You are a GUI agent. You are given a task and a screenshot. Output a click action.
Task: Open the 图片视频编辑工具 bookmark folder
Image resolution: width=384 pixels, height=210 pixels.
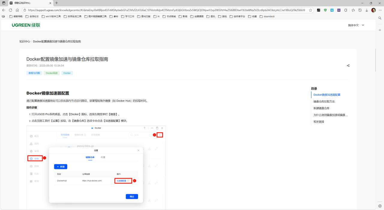[95, 16]
